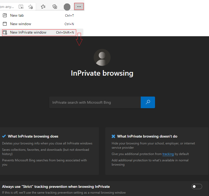Click What InPrivate browsing doesn't do heading
Image resolution: width=209 pixels, height=196 pixels.
147,136
